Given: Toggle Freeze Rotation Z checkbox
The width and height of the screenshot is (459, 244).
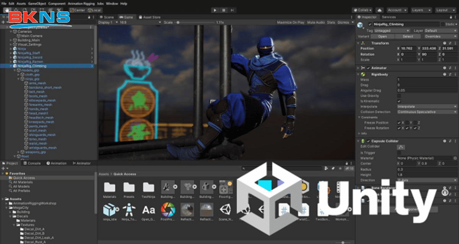Looking at the screenshot, I should tap(415, 128).
